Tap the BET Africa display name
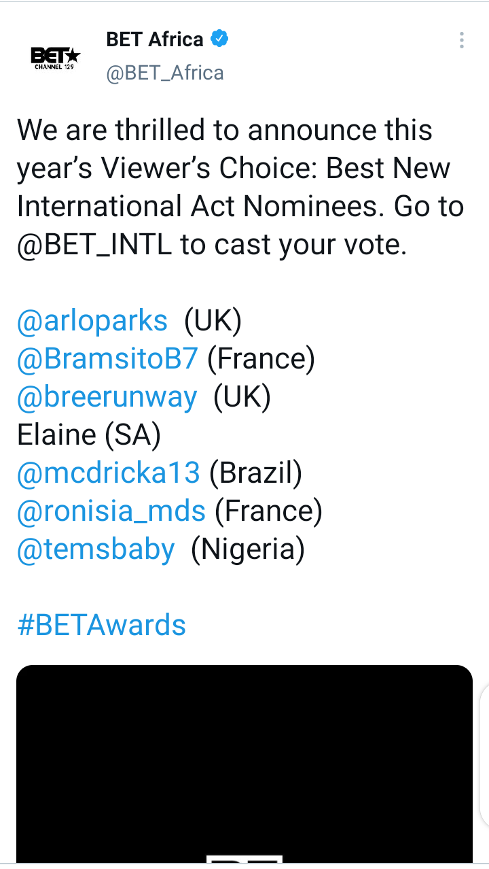This screenshot has width=489, height=869. click(155, 39)
